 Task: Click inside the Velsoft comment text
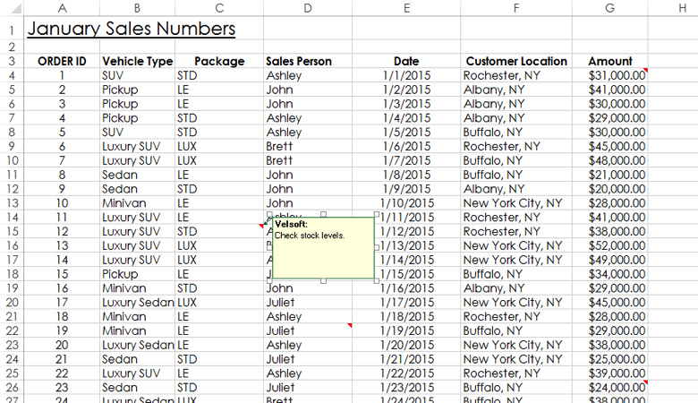tap(309, 236)
